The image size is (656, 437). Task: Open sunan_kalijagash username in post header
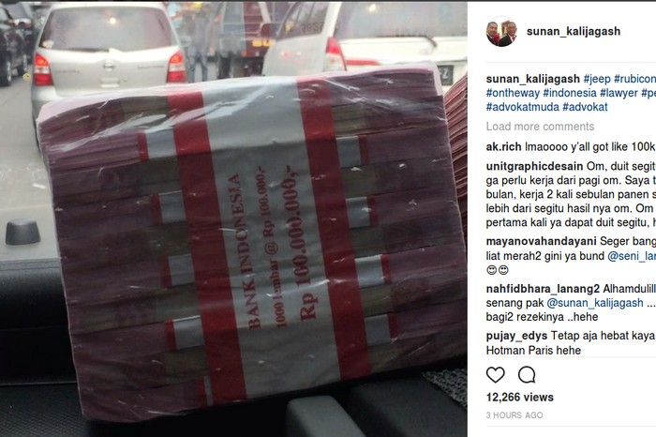pos(574,31)
